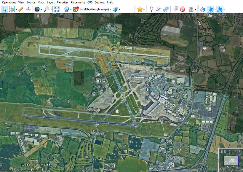Activate the ruler distance measurement tool
The image size is (243, 172).
coord(21,9)
